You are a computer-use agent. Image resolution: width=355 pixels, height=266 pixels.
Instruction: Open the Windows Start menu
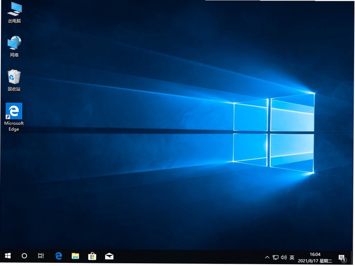[x=8, y=256]
